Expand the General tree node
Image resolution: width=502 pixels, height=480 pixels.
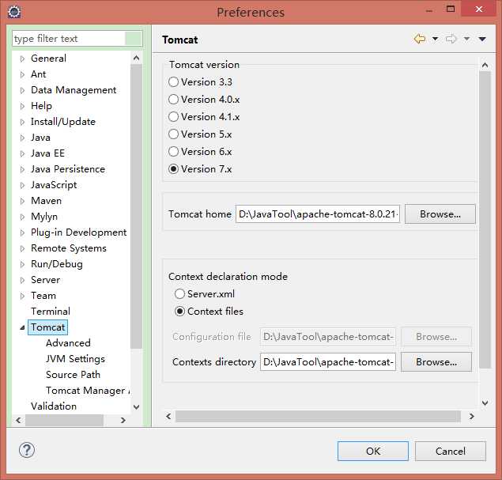[x=22, y=59]
